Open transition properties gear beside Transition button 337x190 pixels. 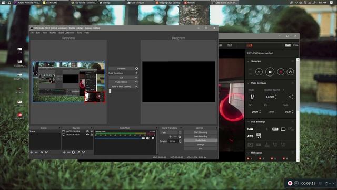coord(137,69)
